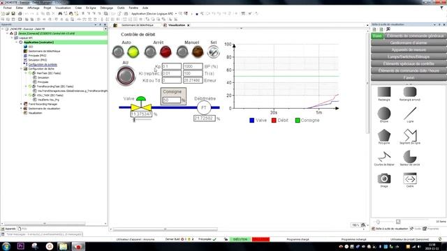Collapse the Logique API node
The image size is (447, 251).
click(x=12, y=38)
